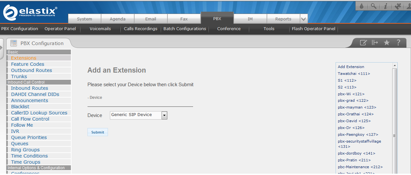The image size is (411, 175).
Task: Open Flash Operator Panel menu item
Action: (x=313, y=29)
